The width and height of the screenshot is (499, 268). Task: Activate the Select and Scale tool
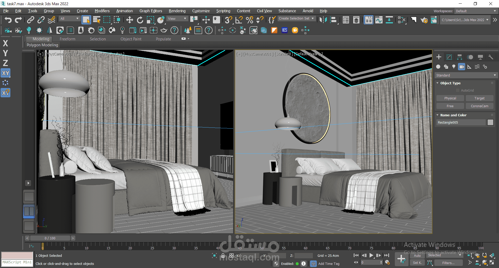[150, 20]
